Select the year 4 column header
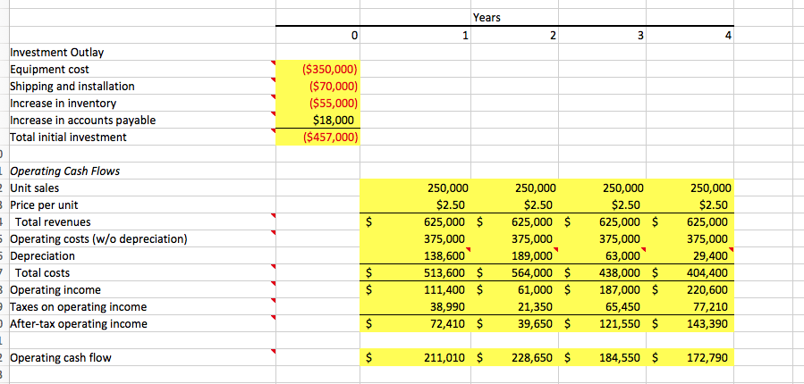804x384 pixels. [x=690, y=36]
